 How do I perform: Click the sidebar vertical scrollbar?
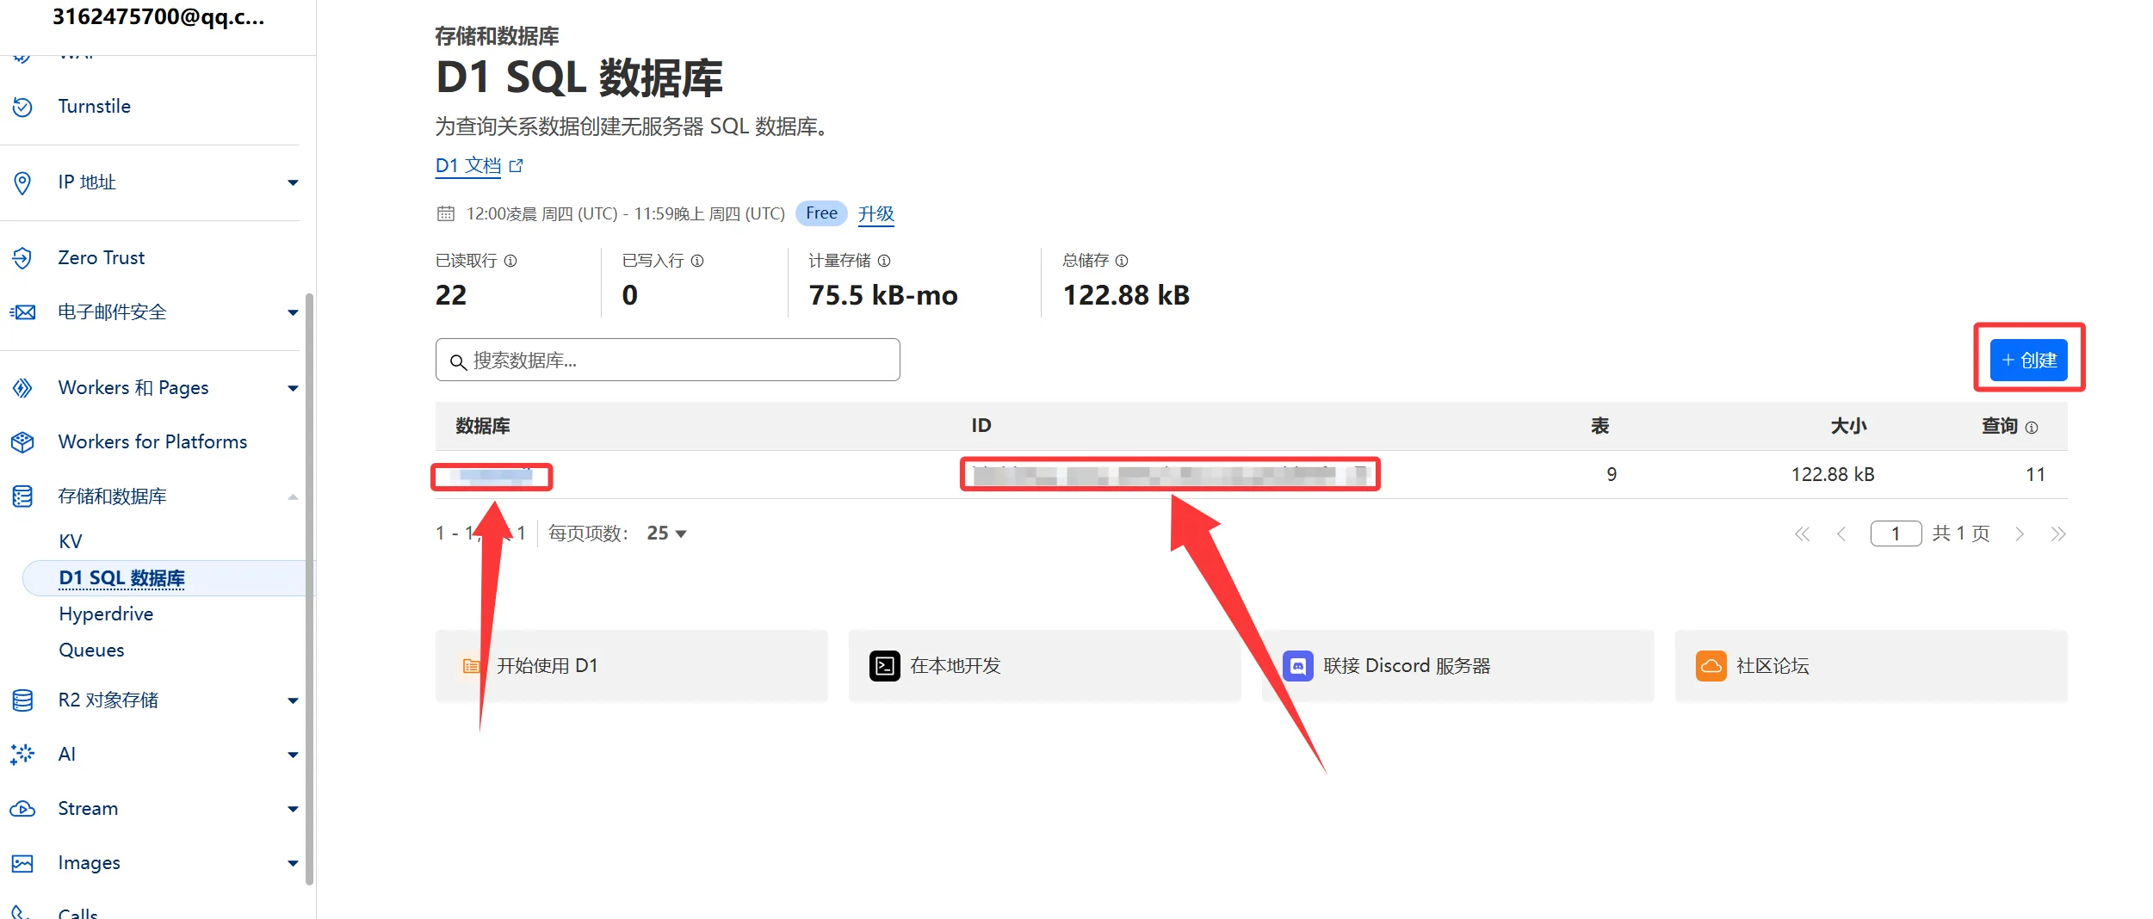[x=310, y=585]
